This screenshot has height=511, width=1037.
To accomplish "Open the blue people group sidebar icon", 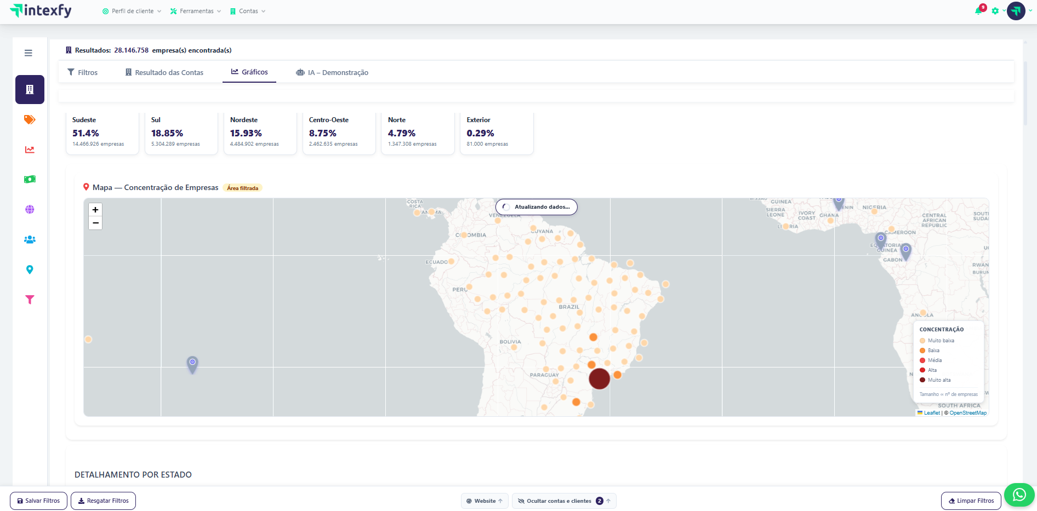I will point(30,239).
